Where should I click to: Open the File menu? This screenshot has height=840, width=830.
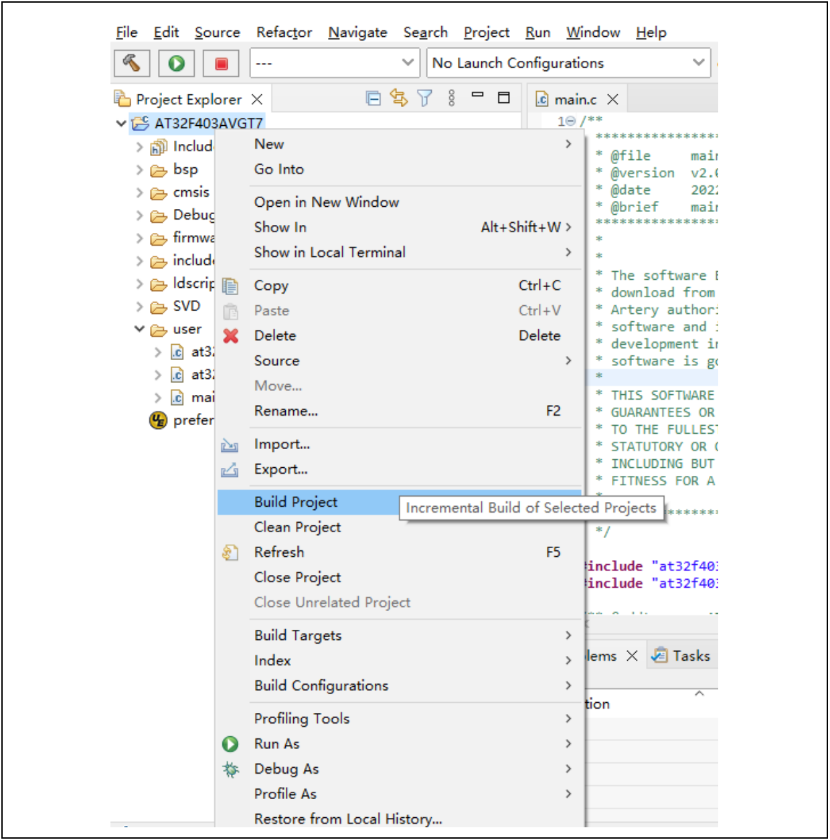click(127, 32)
